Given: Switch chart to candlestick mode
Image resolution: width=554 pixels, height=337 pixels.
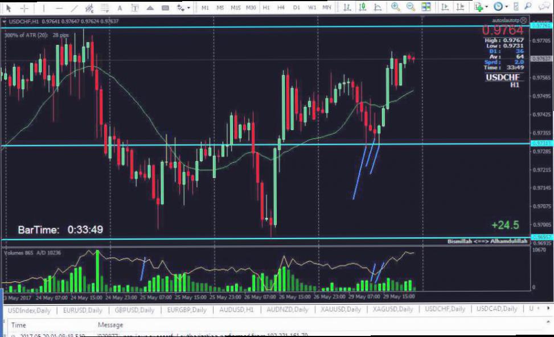Looking at the screenshot, I should pos(363,7).
